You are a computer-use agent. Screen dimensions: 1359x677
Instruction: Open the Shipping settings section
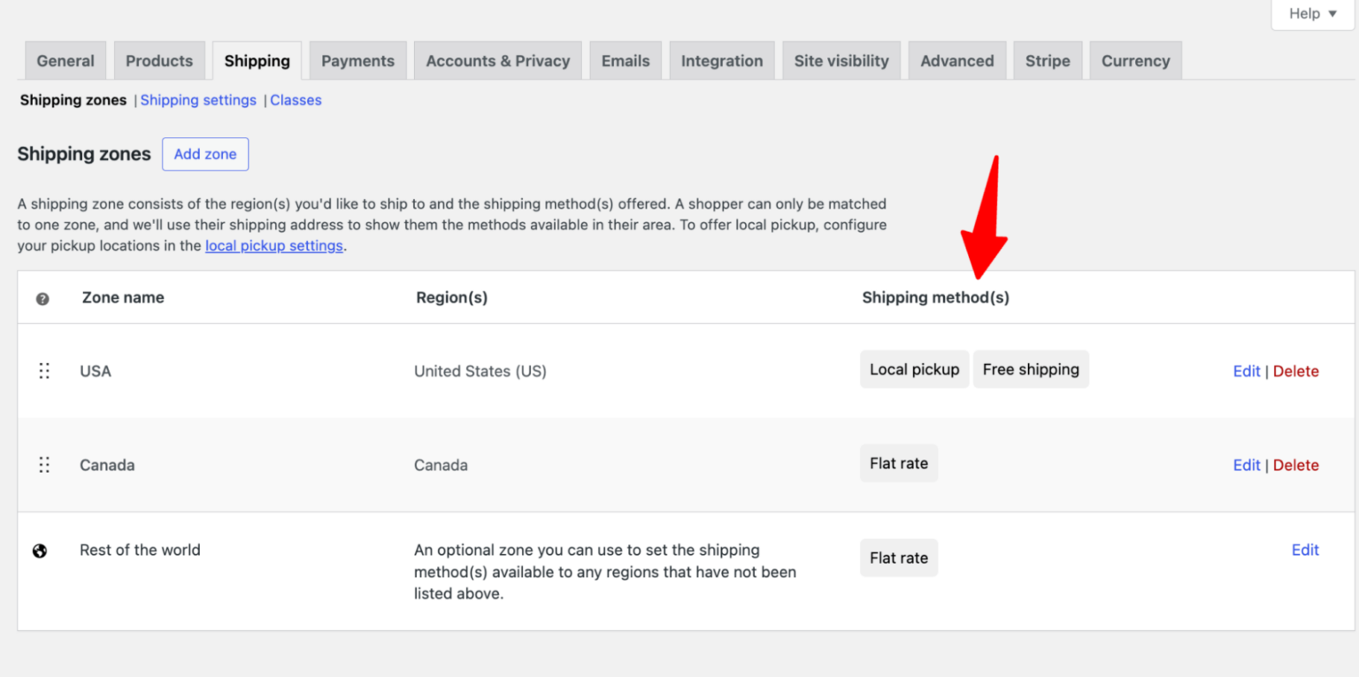coord(197,100)
